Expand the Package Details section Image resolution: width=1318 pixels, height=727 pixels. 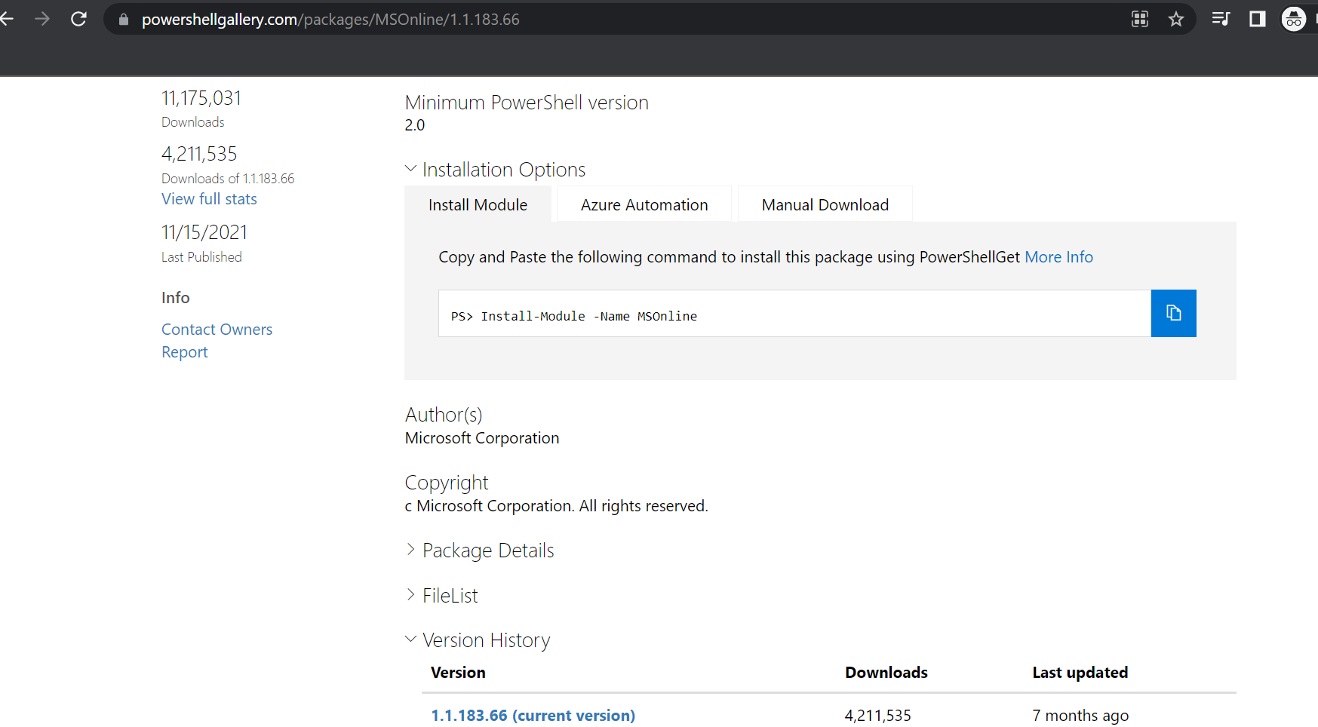pyautogui.click(x=480, y=551)
